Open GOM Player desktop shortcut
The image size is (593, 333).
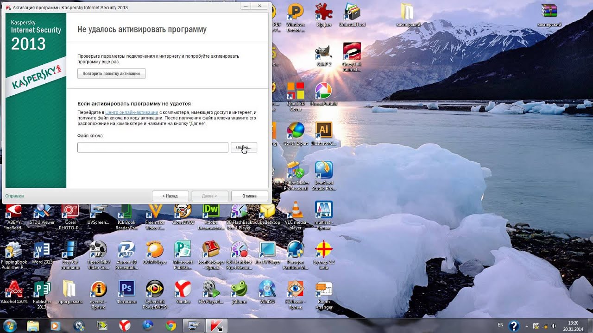154,253
